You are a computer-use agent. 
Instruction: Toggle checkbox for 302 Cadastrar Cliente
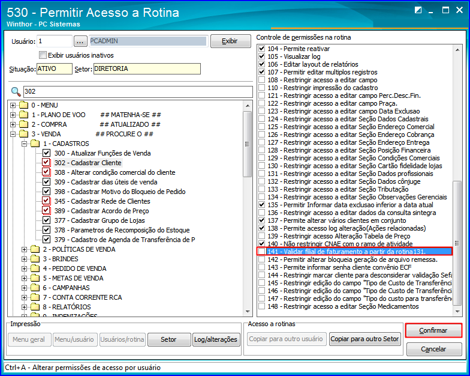click(x=46, y=163)
